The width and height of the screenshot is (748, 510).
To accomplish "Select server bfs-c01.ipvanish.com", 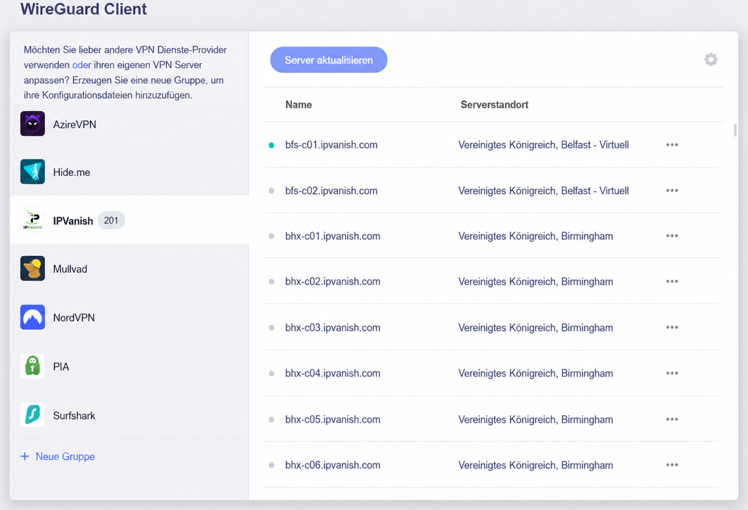I will [x=331, y=144].
